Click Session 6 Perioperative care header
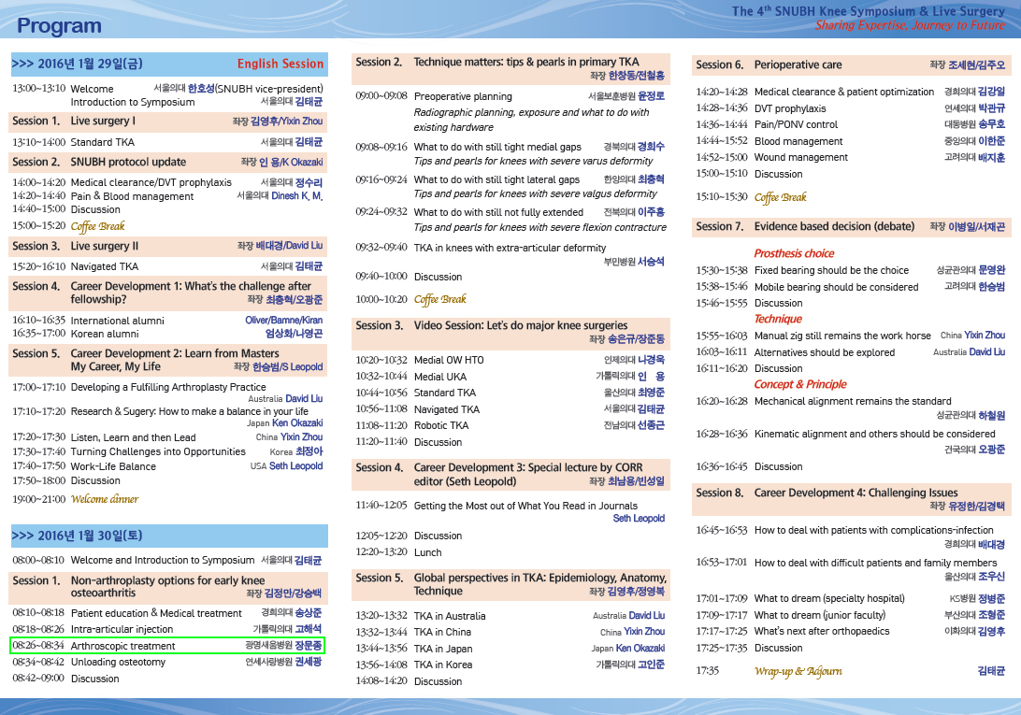 pyautogui.click(x=852, y=65)
